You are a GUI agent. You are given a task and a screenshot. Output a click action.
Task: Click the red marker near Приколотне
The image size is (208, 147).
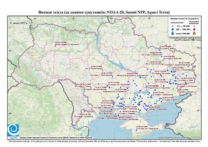coord(163,64)
